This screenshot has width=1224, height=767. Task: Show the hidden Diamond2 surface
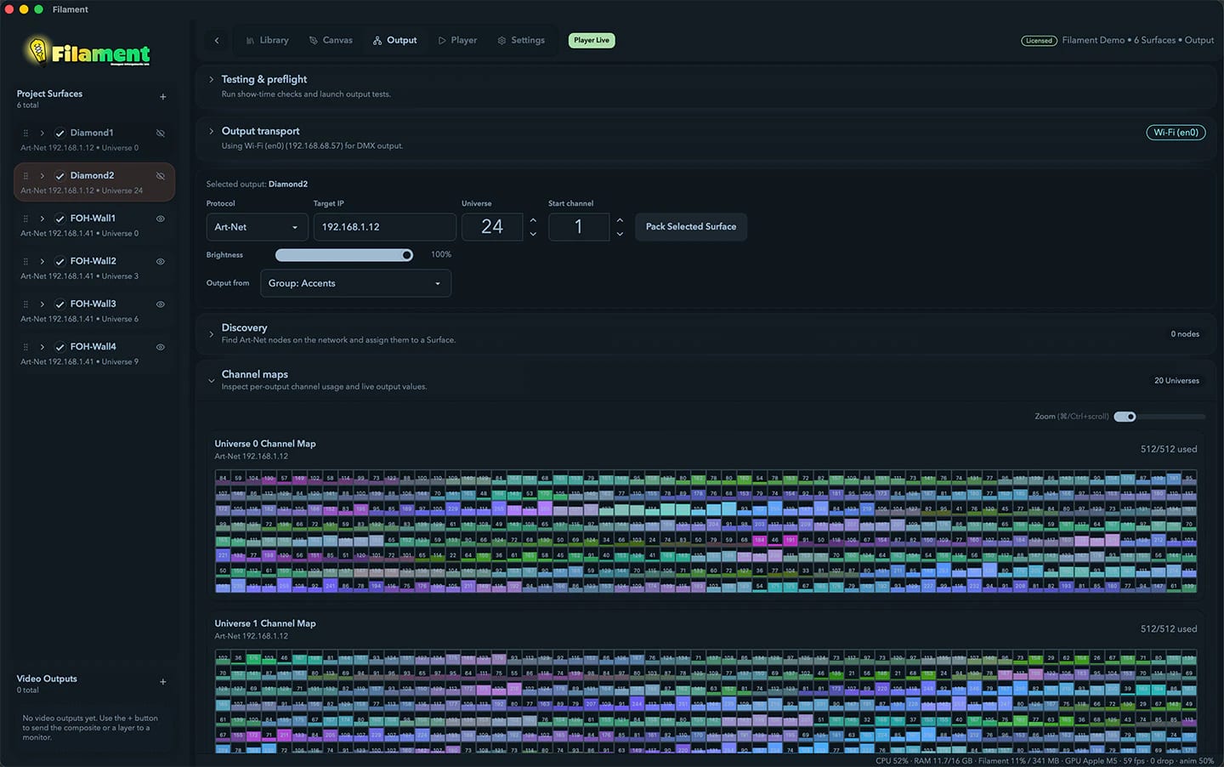click(161, 176)
